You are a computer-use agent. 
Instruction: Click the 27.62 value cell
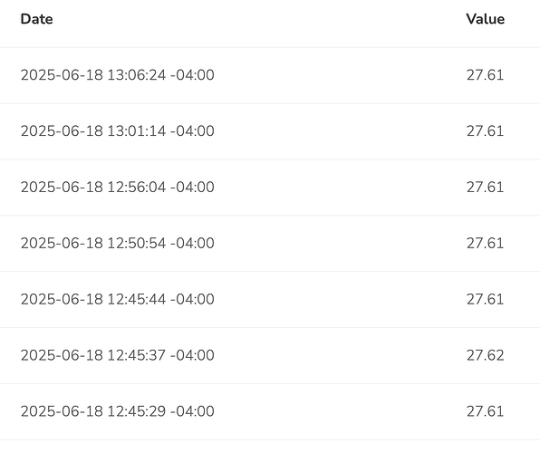(486, 355)
